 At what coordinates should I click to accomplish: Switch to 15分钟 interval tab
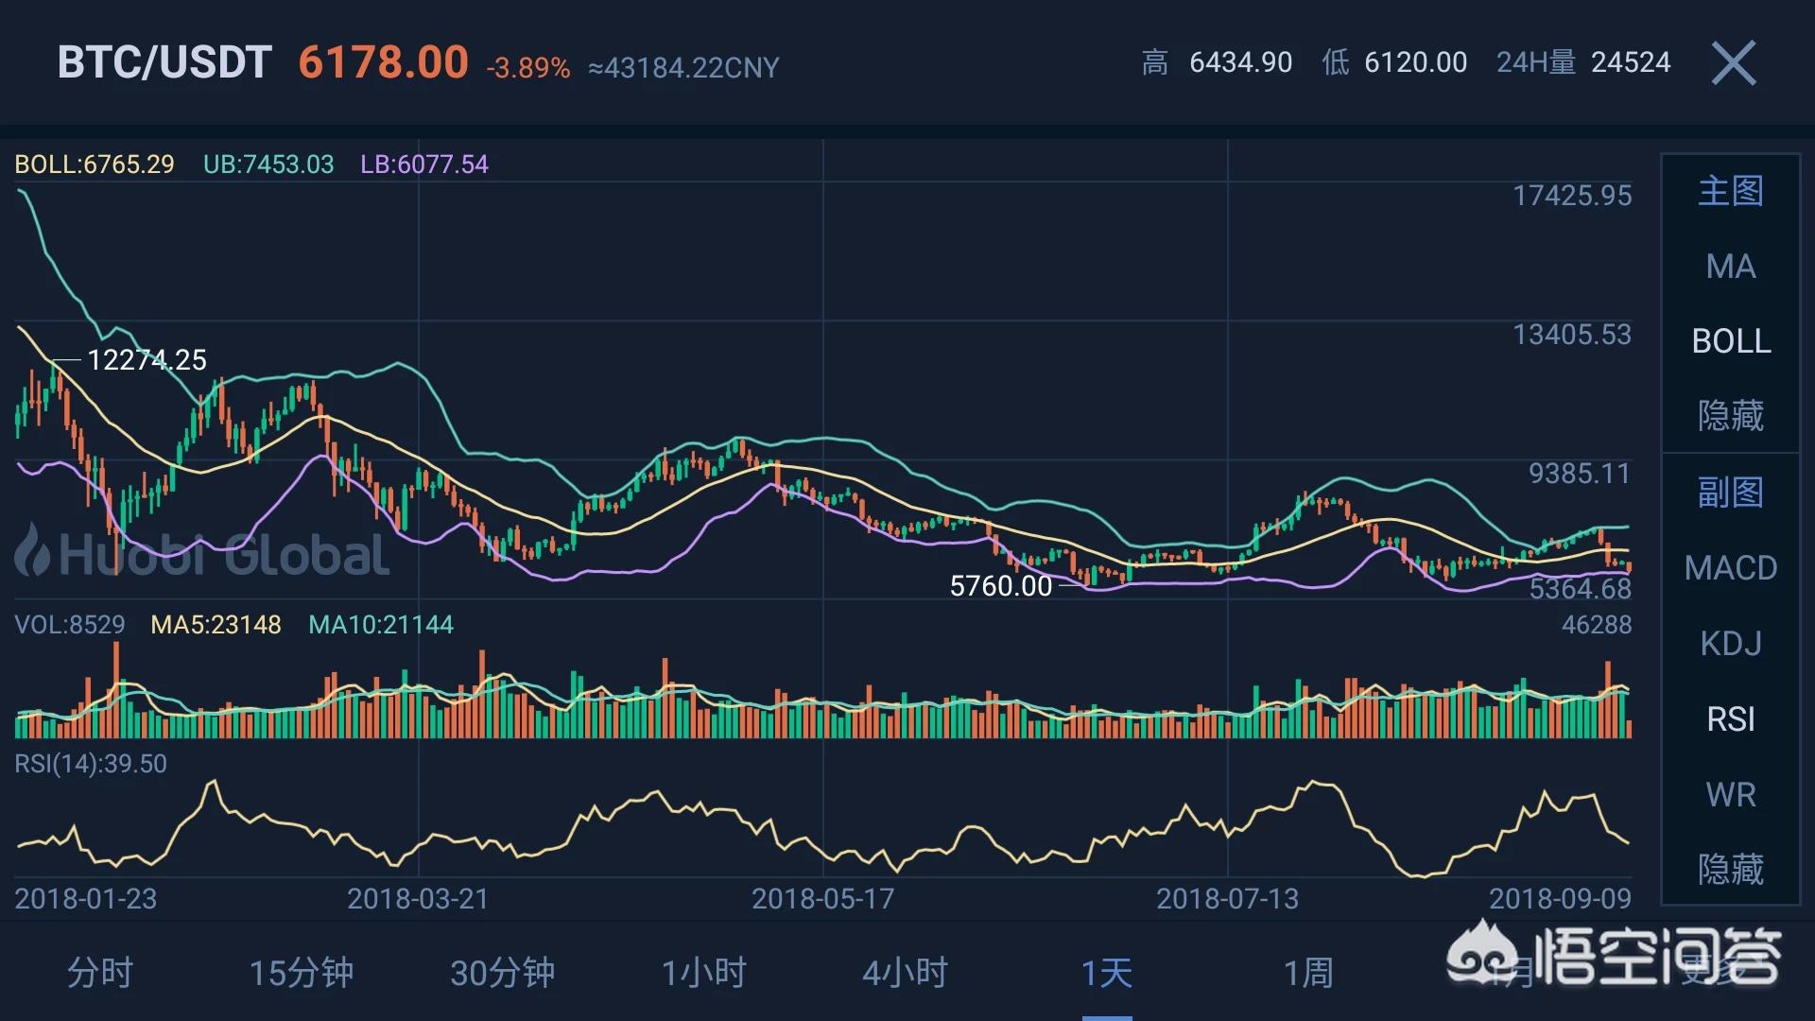coord(301,973)
